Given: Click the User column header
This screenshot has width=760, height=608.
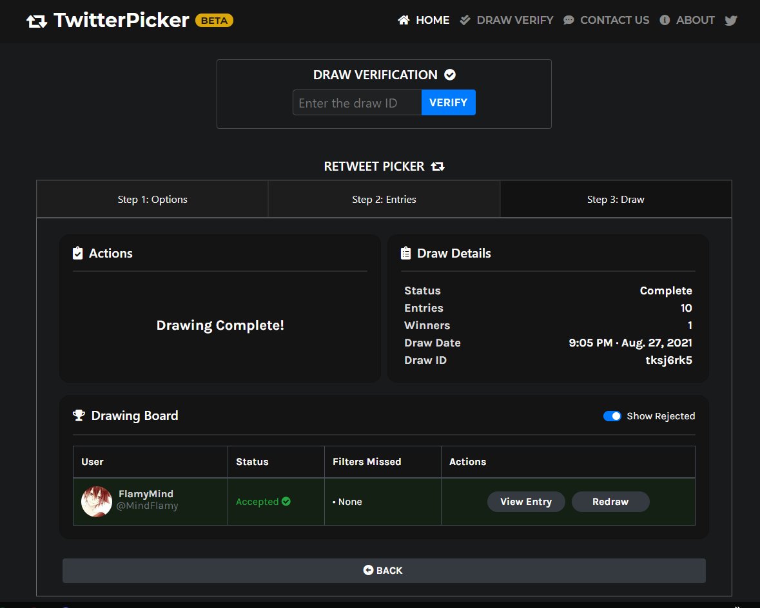Looking at the screenshot, I should 92,461.
